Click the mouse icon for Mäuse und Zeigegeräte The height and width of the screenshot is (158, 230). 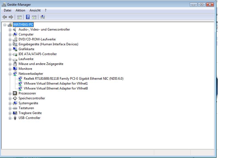point(15,64)
